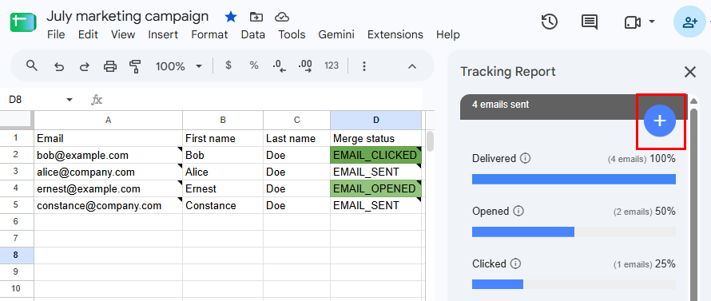711x301 pixels.
Task: Click the document title July marketing campaign
Action: coord(127,16)
